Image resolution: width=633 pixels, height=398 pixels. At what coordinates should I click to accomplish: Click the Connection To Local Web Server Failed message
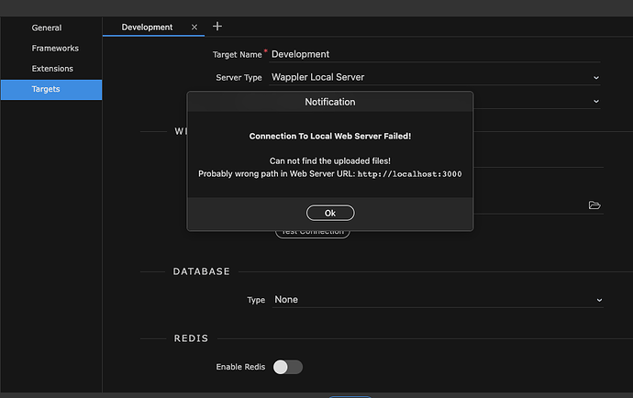[330, 136]
